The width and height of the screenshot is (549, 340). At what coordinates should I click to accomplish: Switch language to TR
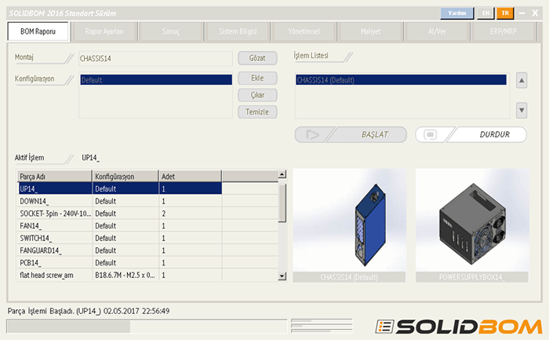(505, 13)
